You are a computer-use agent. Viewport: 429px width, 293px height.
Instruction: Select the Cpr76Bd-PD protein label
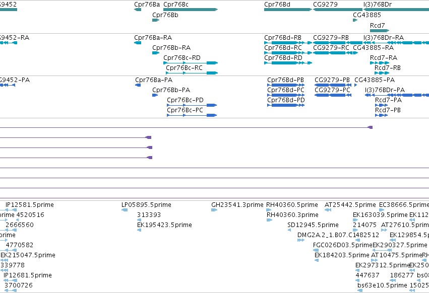tap(286, 100)
